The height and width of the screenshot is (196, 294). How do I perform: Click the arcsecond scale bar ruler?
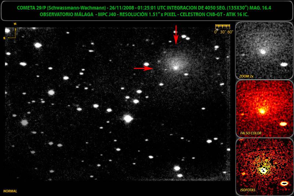[x=223, y=26]
